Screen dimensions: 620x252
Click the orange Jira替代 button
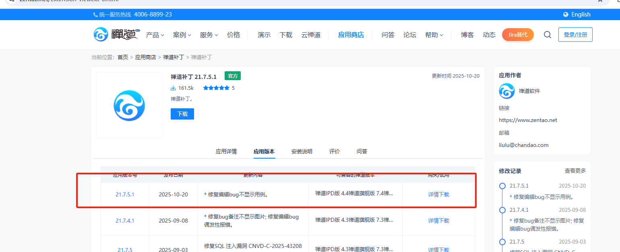pyautogui.click(x=518, y=35)
